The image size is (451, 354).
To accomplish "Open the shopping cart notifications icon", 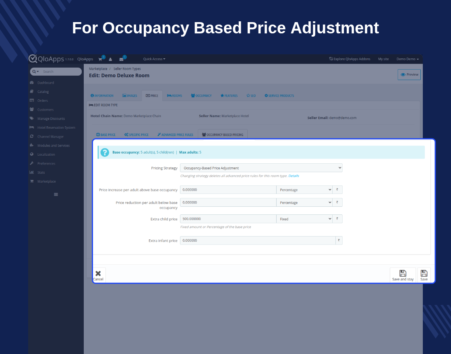I will 100,59.
